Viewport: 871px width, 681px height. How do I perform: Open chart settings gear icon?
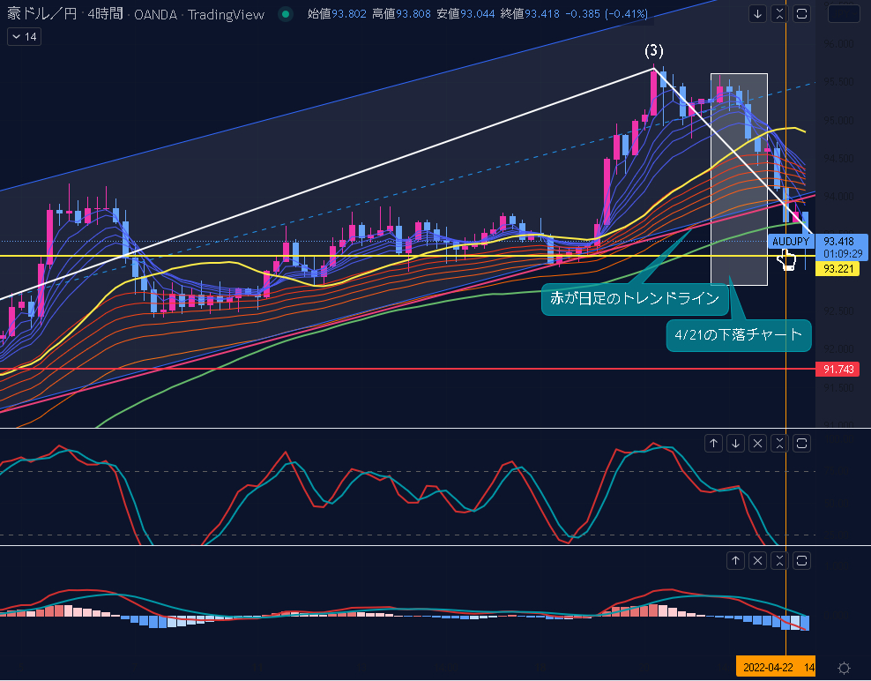pos(844,668)
